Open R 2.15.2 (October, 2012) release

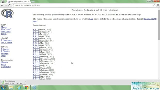point(36,50)
